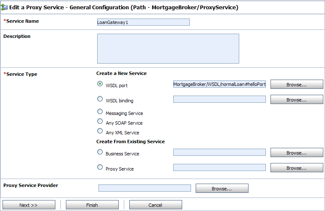The height and width of the screenshot is (211, 325).
Task: Click the proxy service icon beside the page title
Action: (4, 8)
